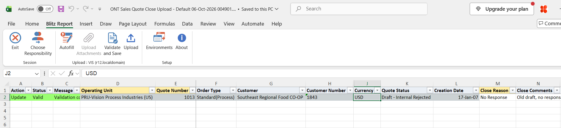Viewport: 561px width, 128px height.
Task: Select the 'No Response' cell
Action: point(498,97)
